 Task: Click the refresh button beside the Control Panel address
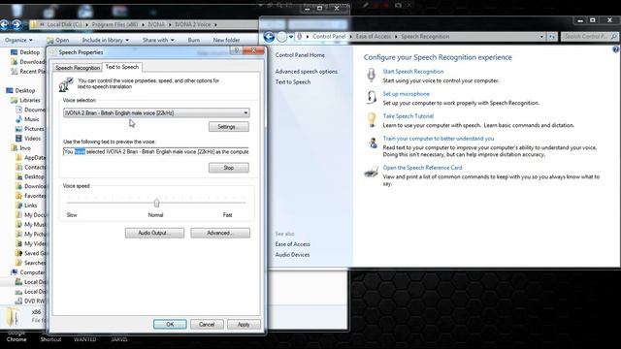pos(552,37)
